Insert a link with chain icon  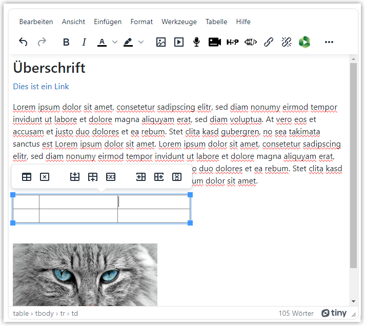(269, 42)
